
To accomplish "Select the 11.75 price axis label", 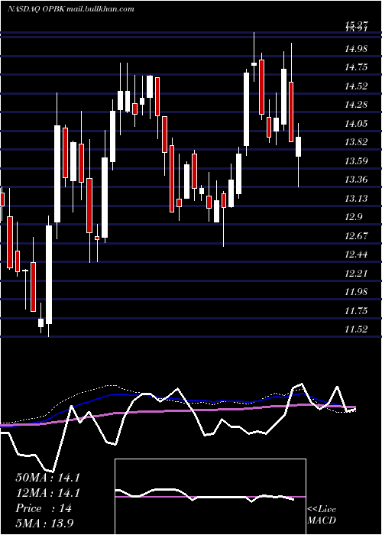I will [x=356, y=311].
